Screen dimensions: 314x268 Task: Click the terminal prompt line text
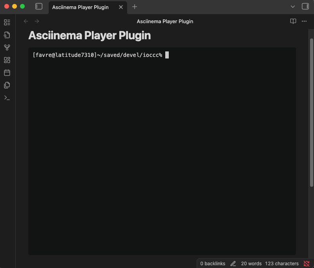[97, 55]
